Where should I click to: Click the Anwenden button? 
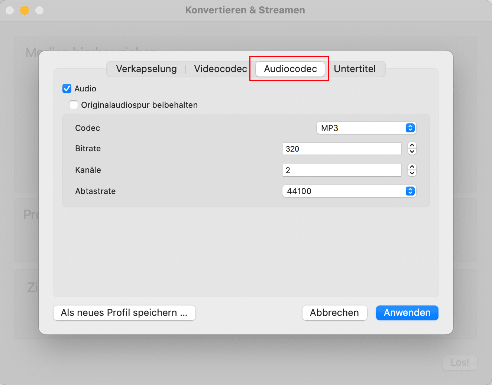(407, 313)
